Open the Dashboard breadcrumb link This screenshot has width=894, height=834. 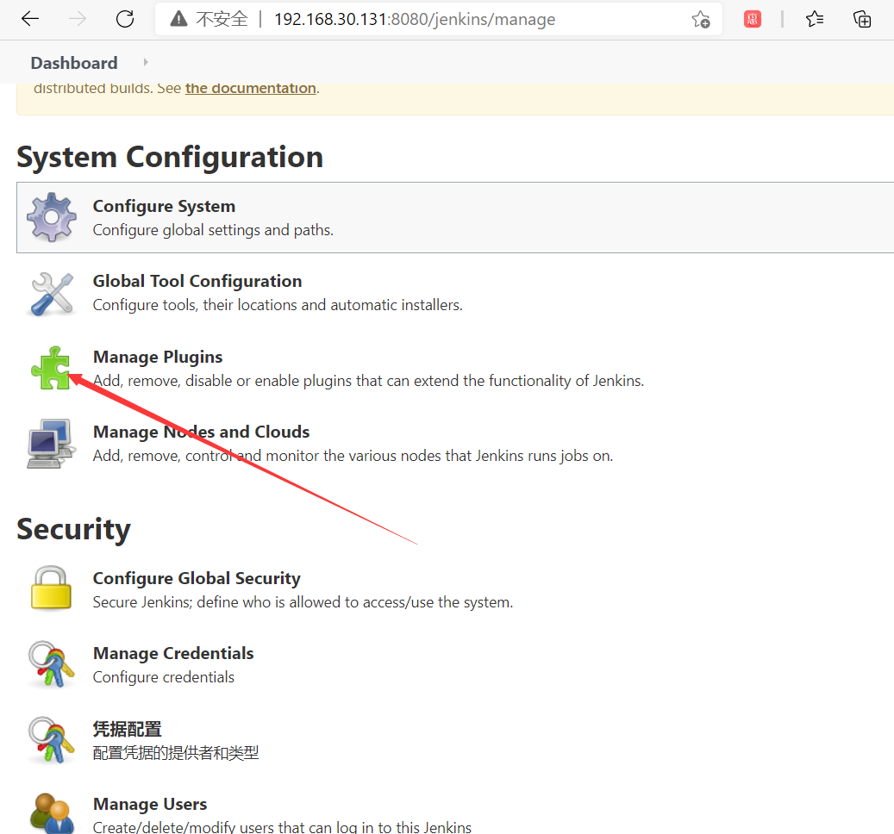(x=74, y=63)
